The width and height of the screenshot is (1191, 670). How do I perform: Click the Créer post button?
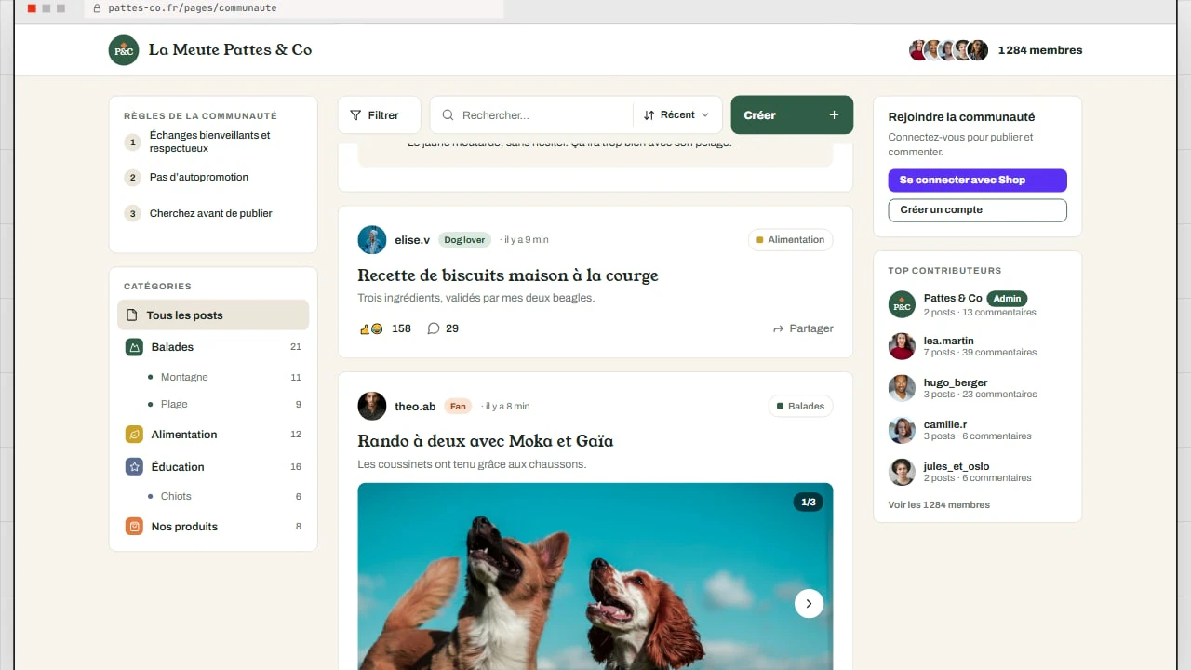[792, 115]
